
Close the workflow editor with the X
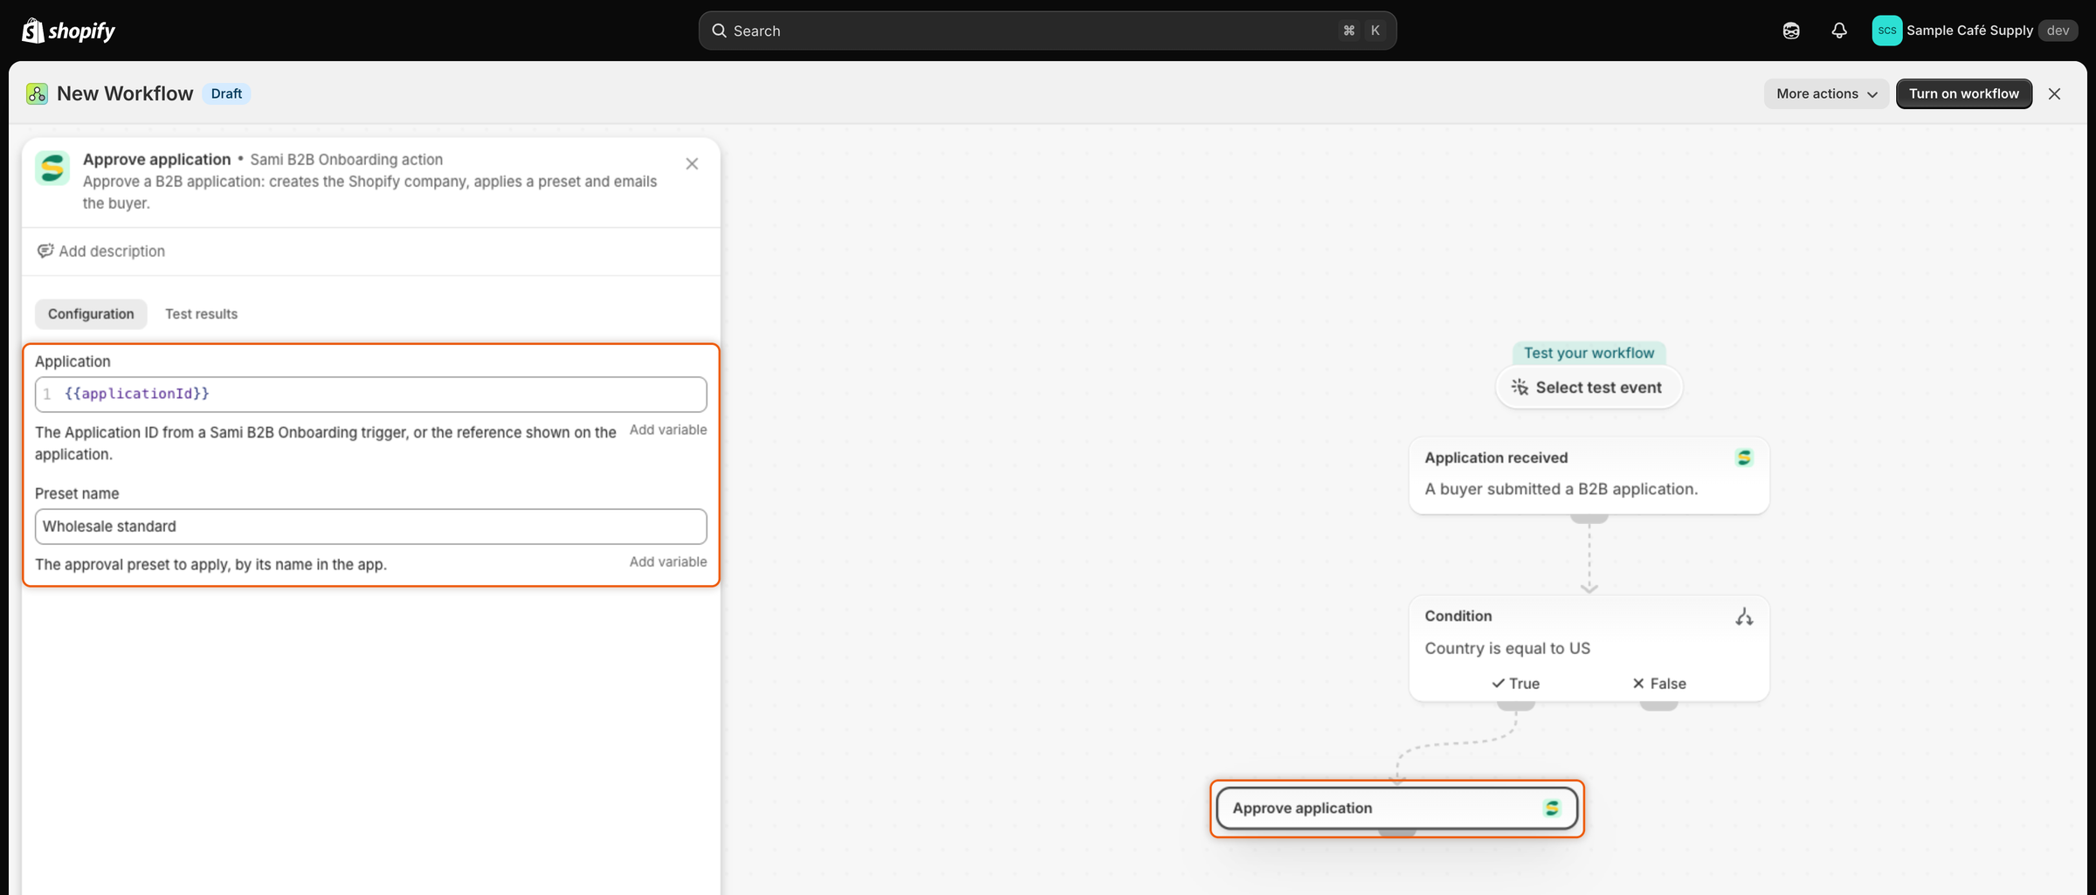[x=2054, y=93]
